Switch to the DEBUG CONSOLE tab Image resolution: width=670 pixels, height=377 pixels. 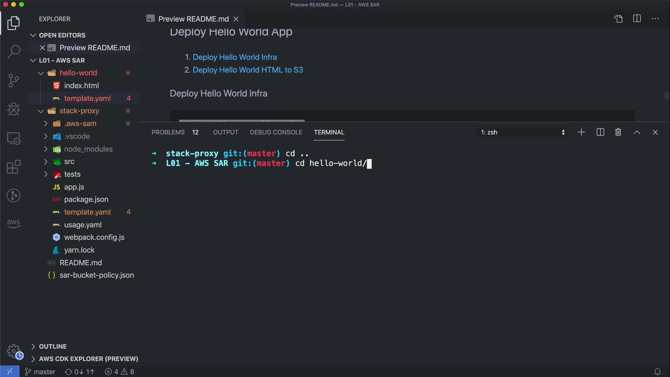(276, 132)
